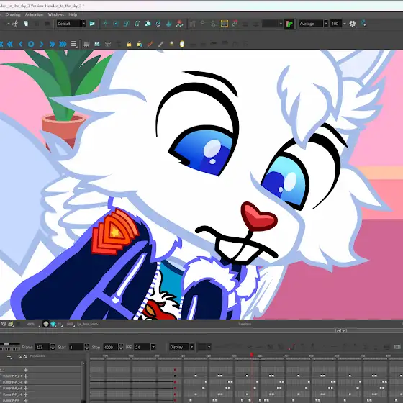403x403 pixels.
Task: Open the gear settings icon in toolbar
Action: (x=353, y=24)
